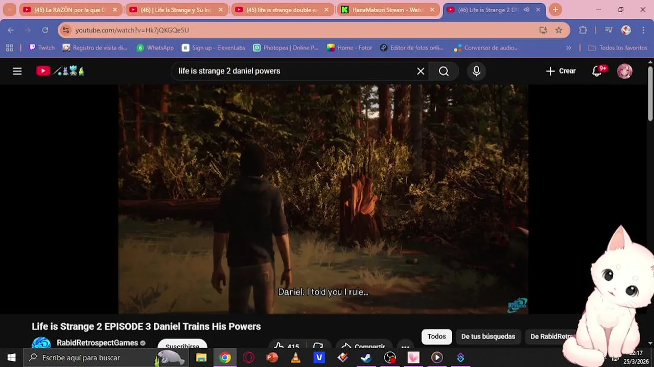Mute audio on the Life is Strange 2 tab
The image size is (654, 367).
coord(526,10)
